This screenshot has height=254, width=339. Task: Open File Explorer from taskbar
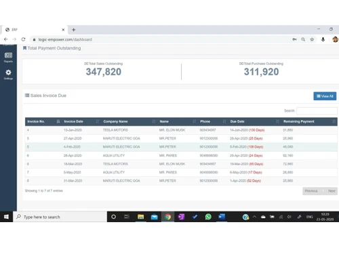[140, 217]
